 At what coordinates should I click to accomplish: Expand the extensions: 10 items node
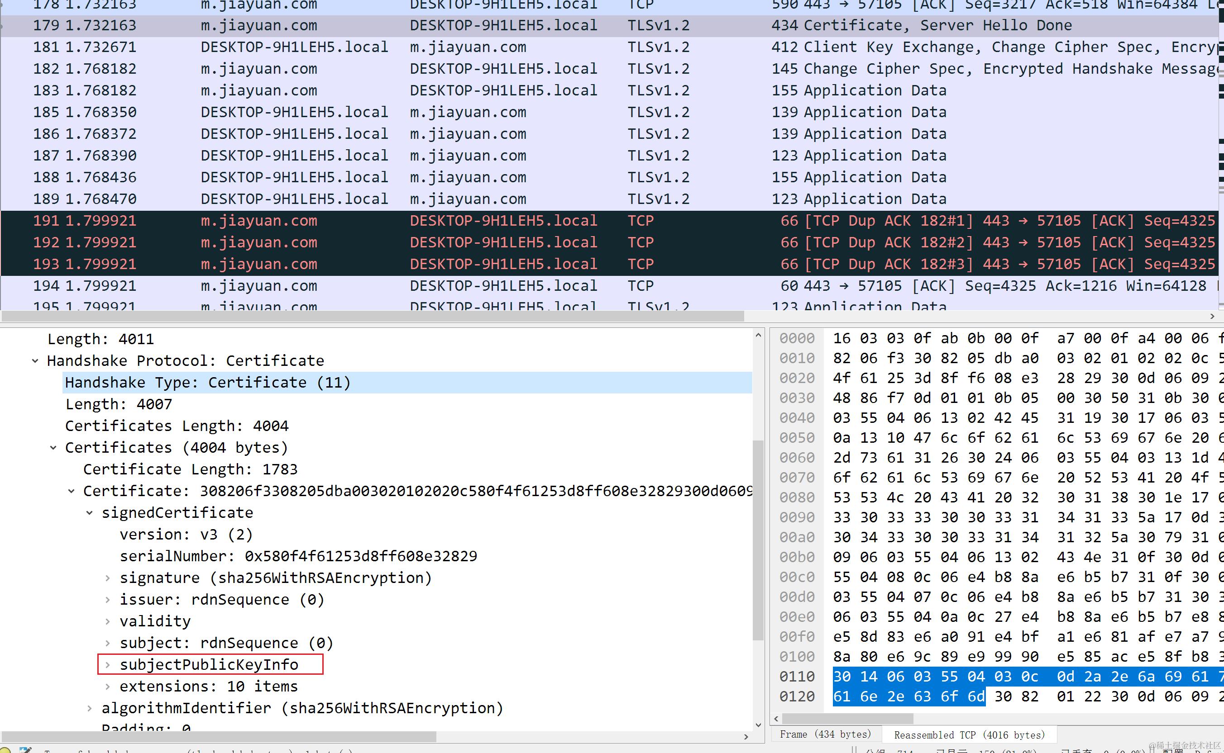click(x=107, y=687)
